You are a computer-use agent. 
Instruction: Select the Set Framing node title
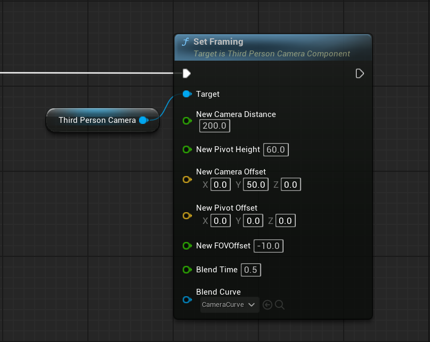[218, 42]
